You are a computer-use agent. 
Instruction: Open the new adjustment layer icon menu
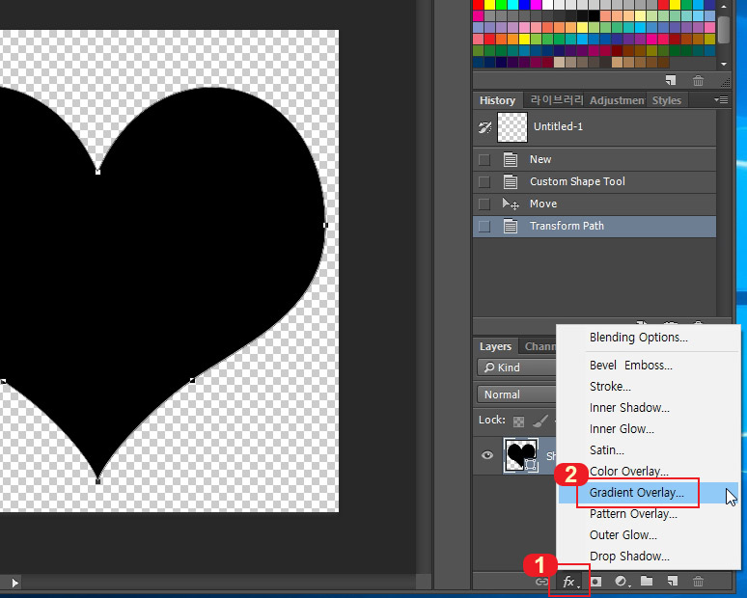click(622, 582)
